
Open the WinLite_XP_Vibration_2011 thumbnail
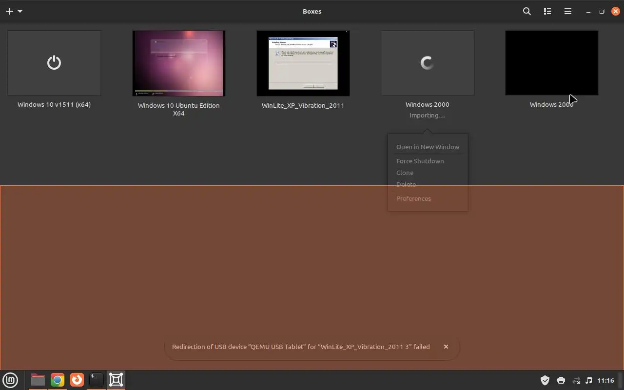coord(303,63)
